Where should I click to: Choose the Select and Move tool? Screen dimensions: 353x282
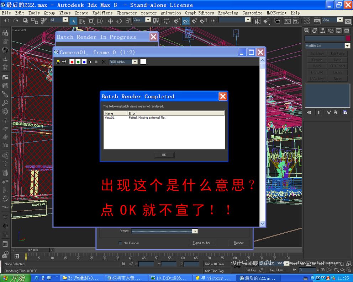[x=110, y=21]
